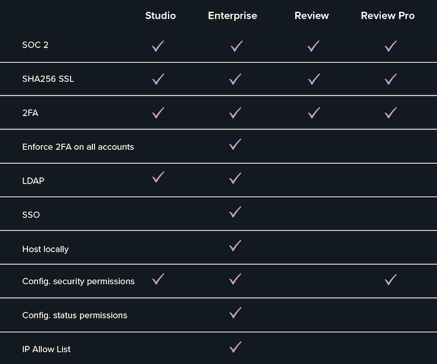Click Config. status permissions Enterprise checkmark

click(235, 313)
